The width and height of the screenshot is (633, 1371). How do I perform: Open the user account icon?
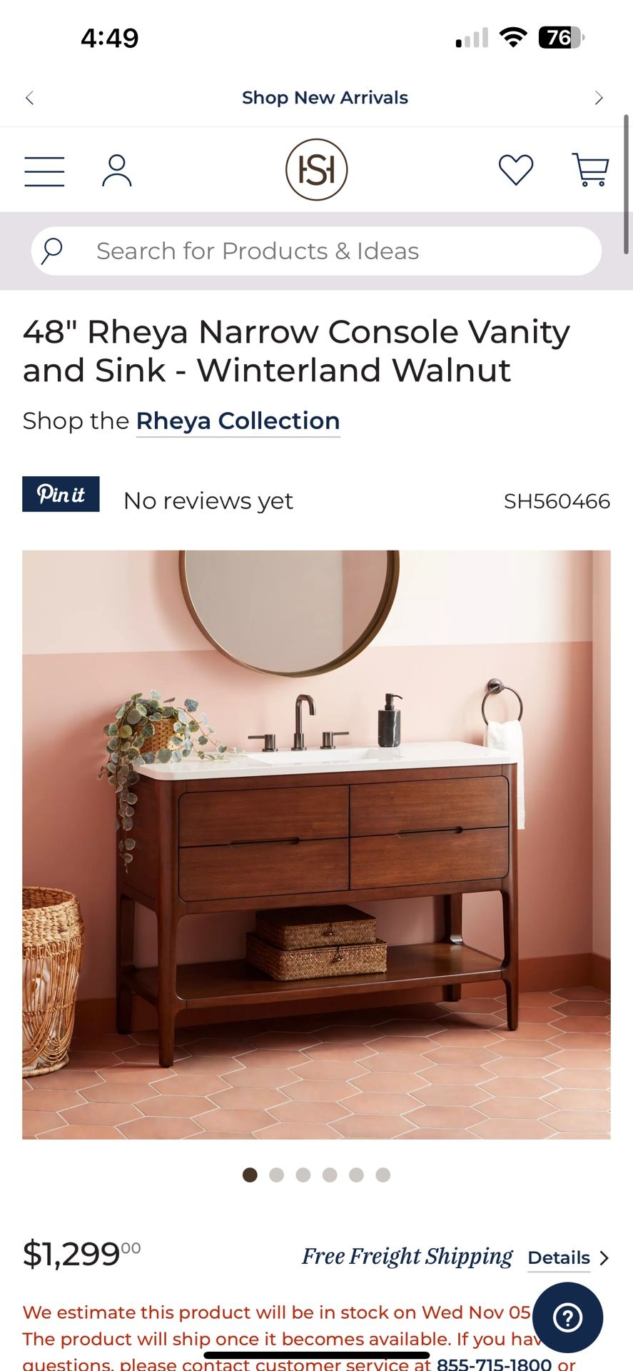coord(117,171)
